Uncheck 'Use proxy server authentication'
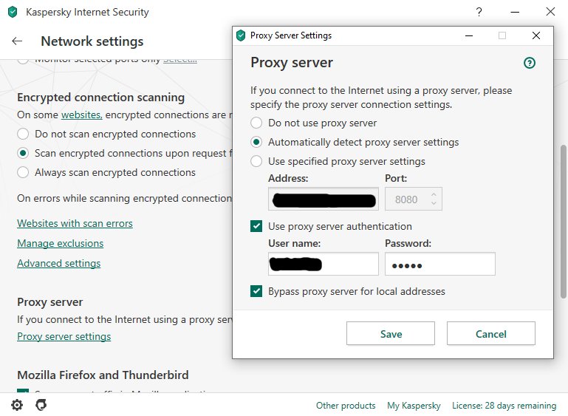 coord(256,226)
